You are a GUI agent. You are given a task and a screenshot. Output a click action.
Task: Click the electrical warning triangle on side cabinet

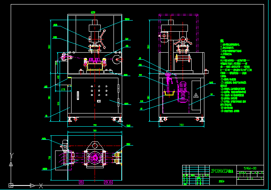point(196,95)
